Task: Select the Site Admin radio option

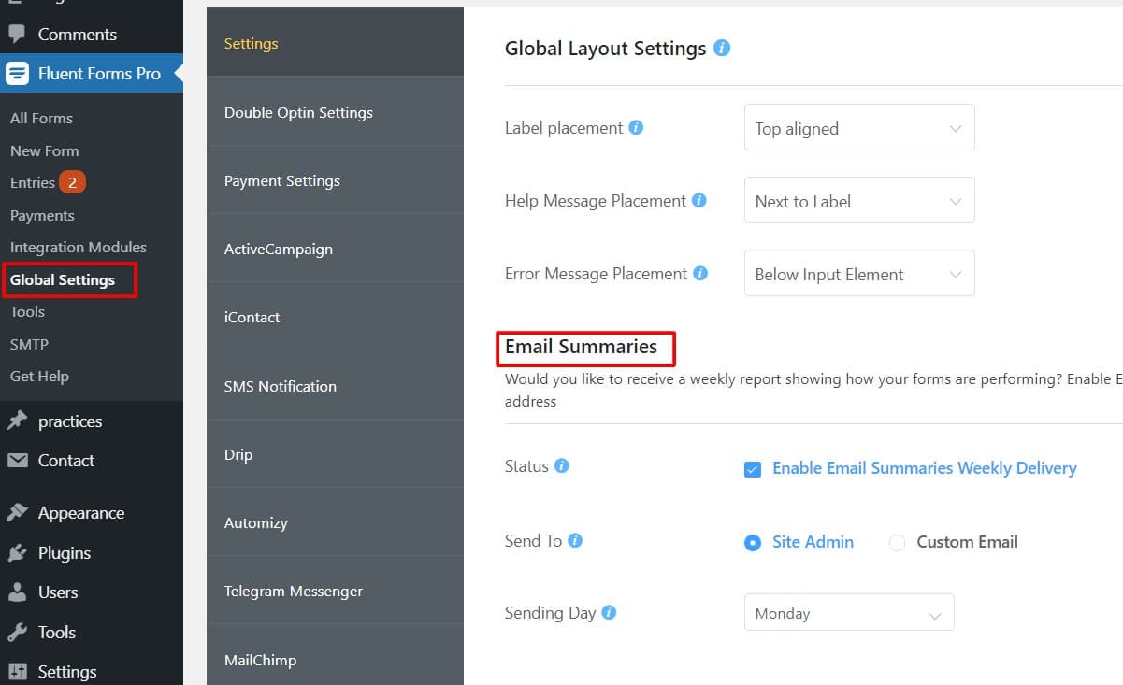Action: [753, 542]
